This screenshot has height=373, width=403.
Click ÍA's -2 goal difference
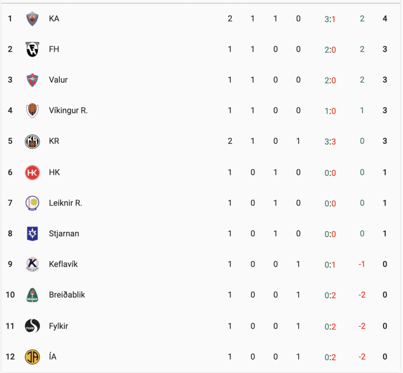(362, 356)
